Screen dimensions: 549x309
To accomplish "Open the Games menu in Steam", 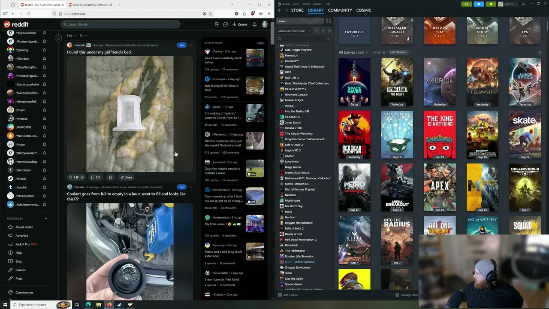I will click(317, 4).
